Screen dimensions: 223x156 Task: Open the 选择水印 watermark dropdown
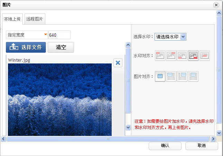[170, 37]
